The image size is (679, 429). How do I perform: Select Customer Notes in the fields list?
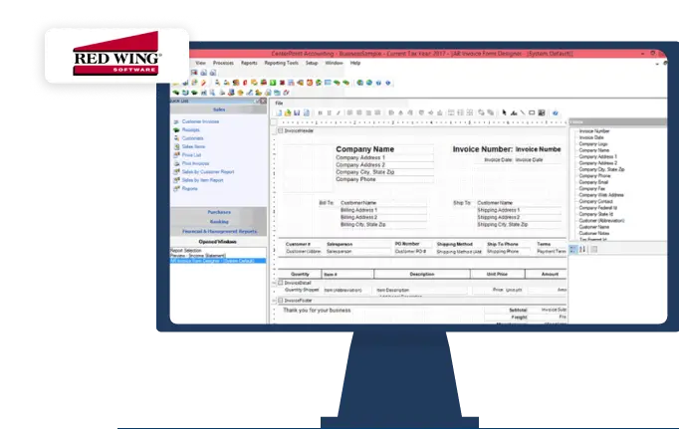click(x=593, y=233)
